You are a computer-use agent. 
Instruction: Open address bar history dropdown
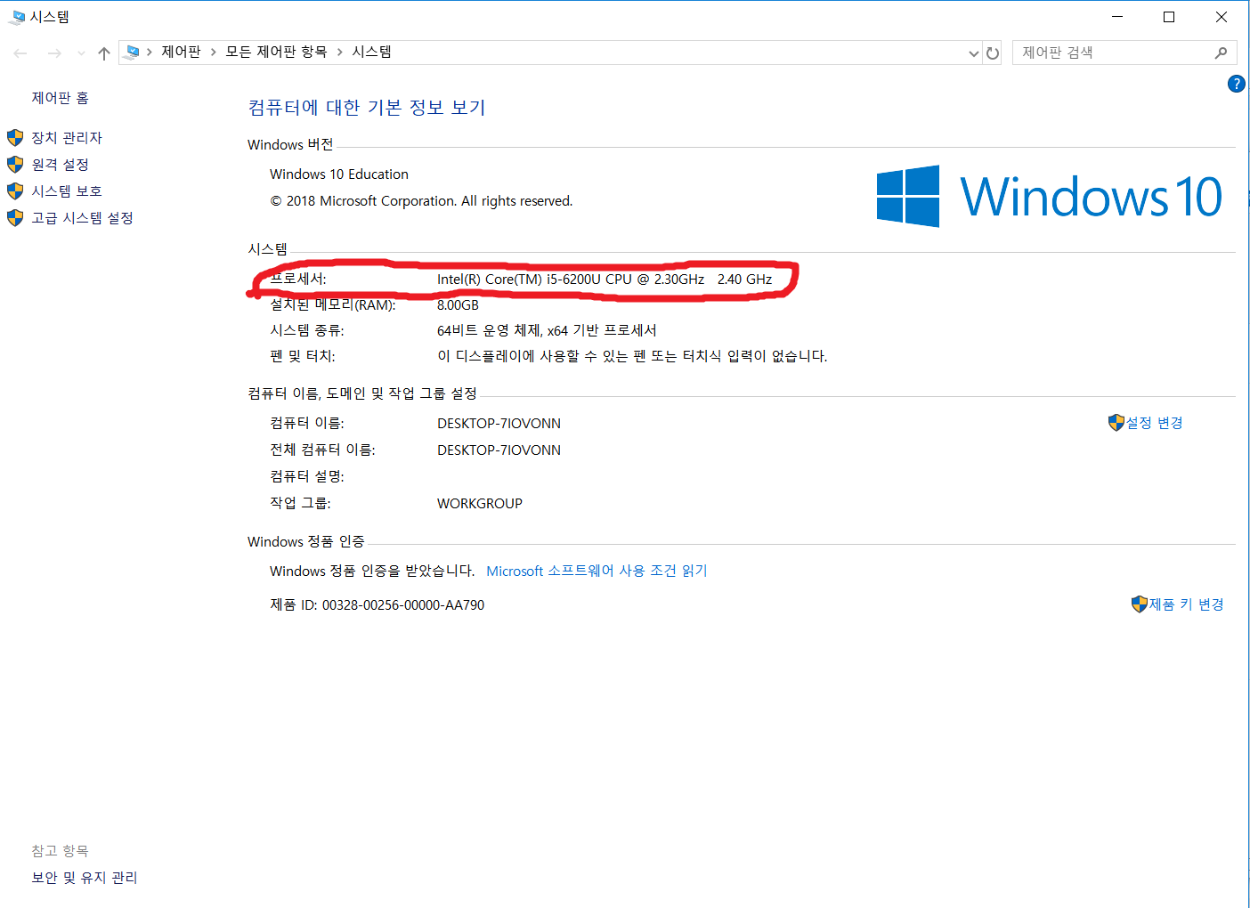tap(973, 53)
